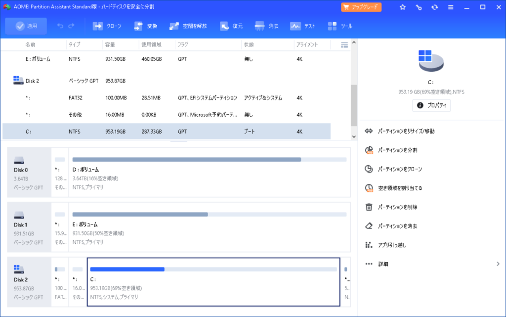Image resolution: width=506 pixels, height=317 pixels.
Task: Click 空き領域を割り当てる option
Action: pyautogui.click(x=400, y=188)
